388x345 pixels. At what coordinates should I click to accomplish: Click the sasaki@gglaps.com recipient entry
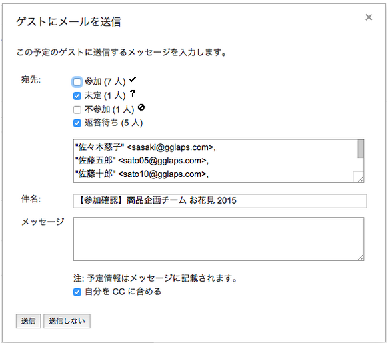[145, 147]
